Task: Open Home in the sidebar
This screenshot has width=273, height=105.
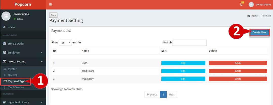Action: pos(11,27)
